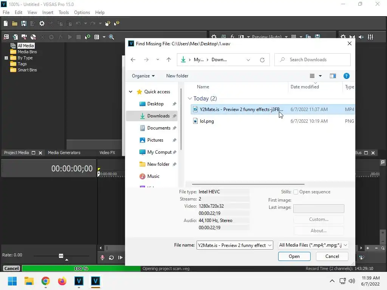387x290 pixels.
Task: Open the view options dropdown arrow
Action: click(x=320, y=76)
